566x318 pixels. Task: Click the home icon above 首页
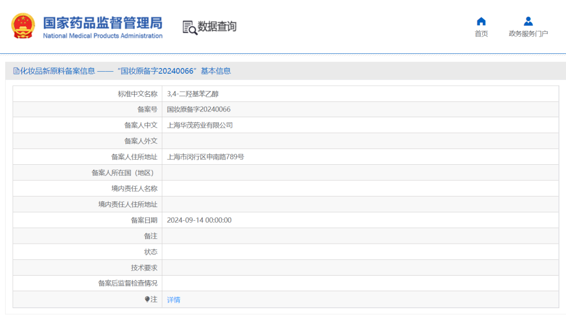481,21
